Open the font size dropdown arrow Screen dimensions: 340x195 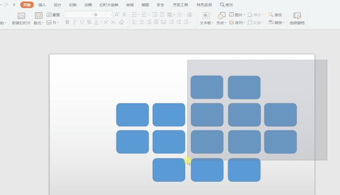111,15
